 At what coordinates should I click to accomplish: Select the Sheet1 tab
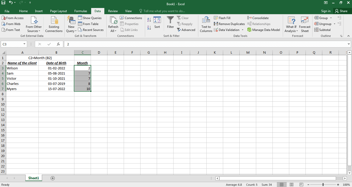point(34,178)
